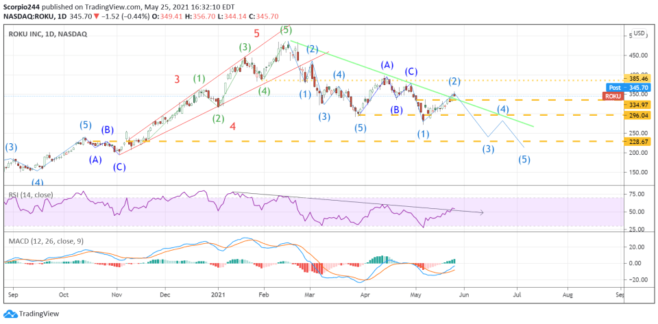Image resolution: width=658 pixels, height=324 pixels.
Task: Click the 2021 label on the time axis
Action: 218,295
